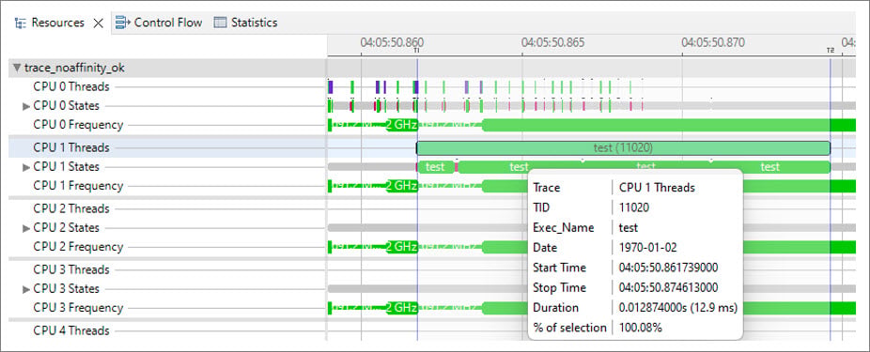Click the test (11020) thread bar

[623, 148]
